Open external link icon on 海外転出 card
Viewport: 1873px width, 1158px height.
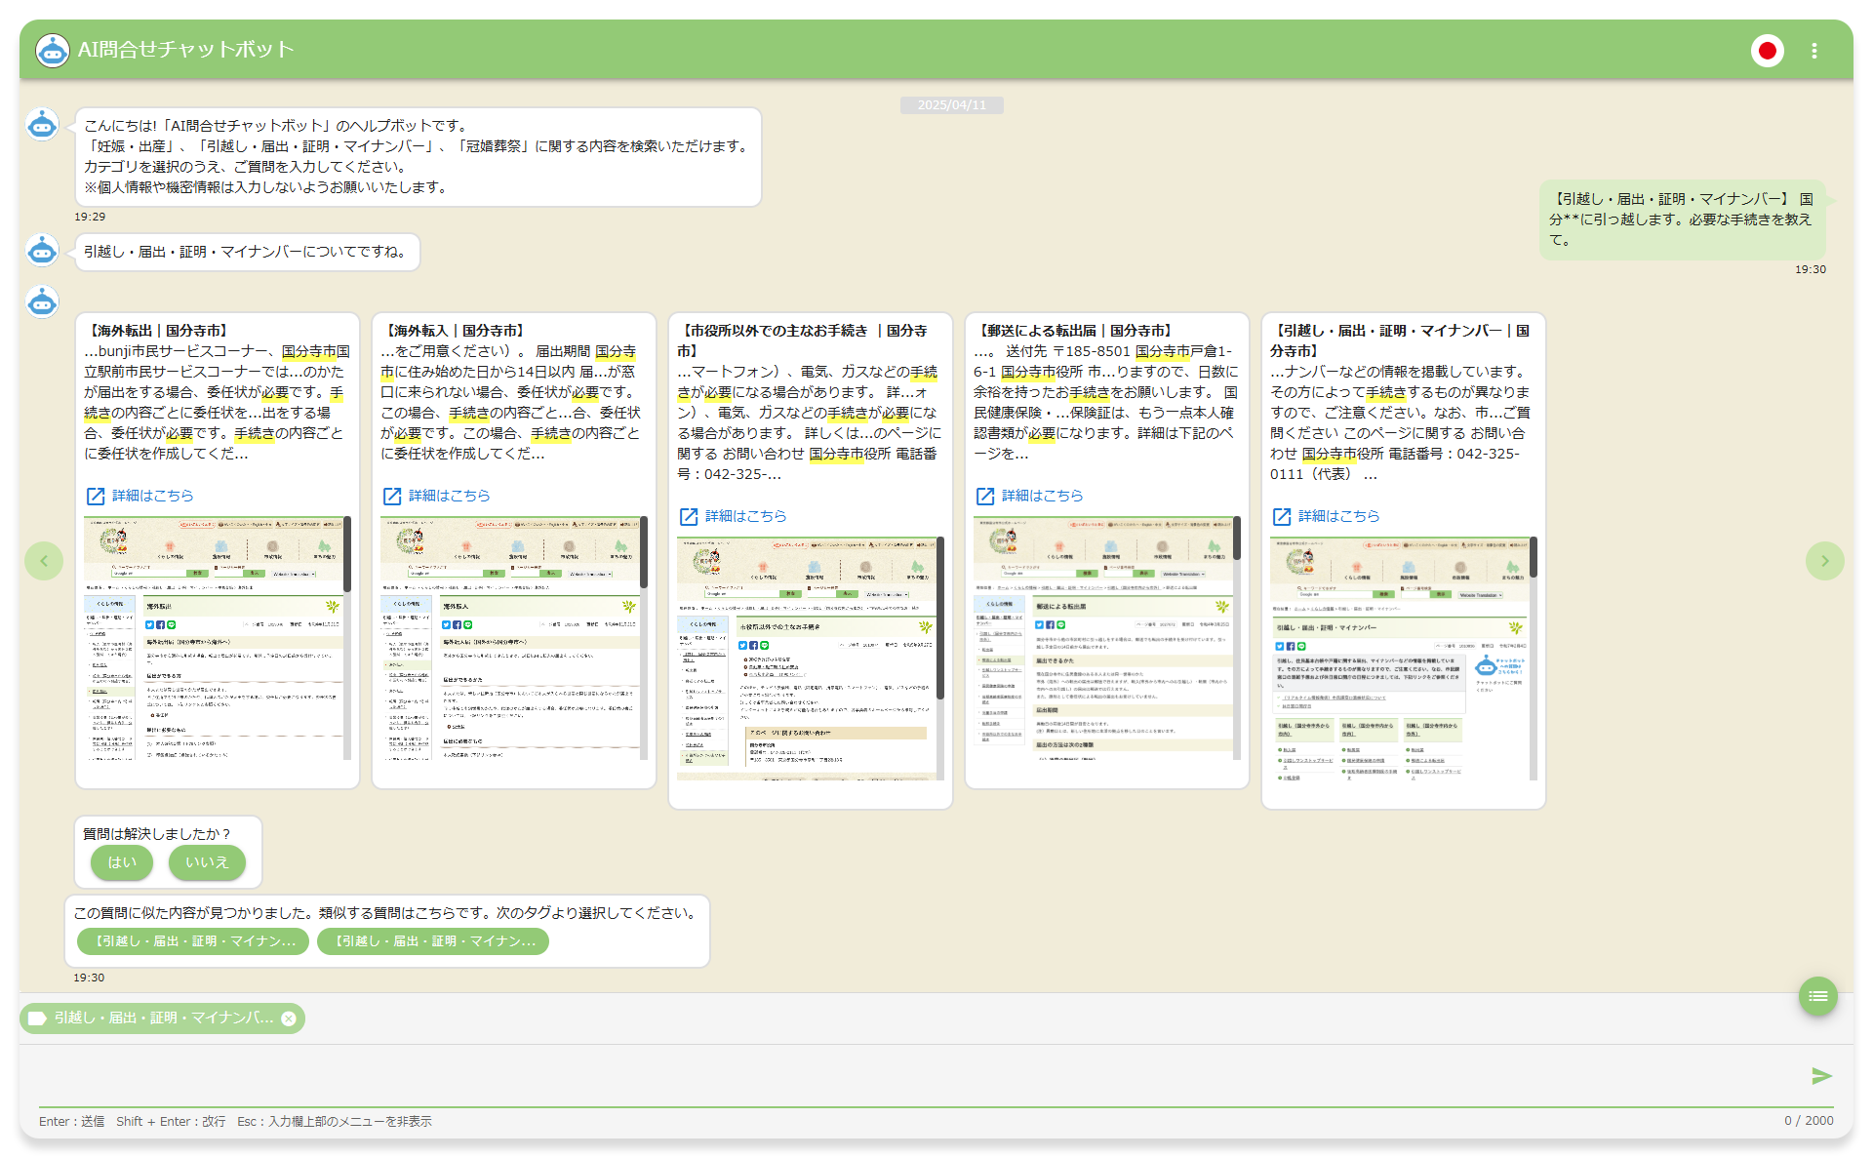point(96,497)
